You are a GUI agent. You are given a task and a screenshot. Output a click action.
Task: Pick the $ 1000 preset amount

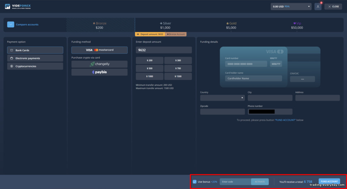pos(150,76)
